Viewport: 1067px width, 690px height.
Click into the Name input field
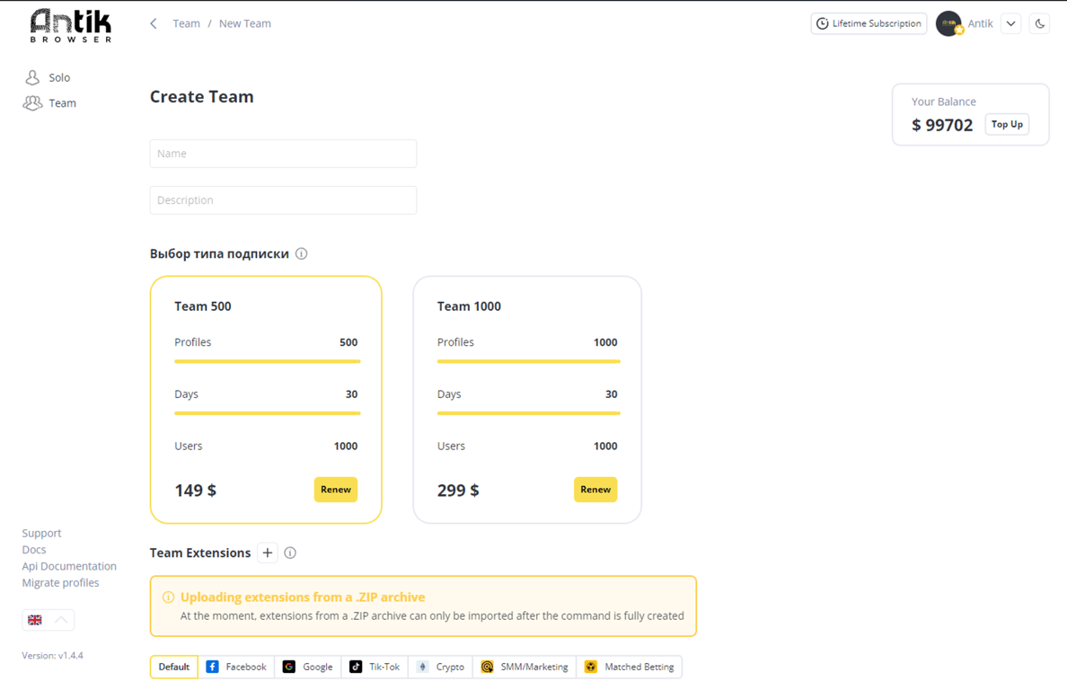pyautogui.click(x=283, y=154)
